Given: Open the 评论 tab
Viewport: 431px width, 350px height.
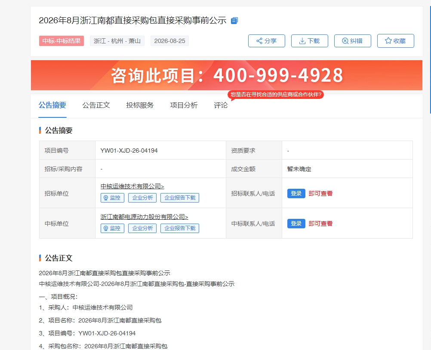Looking at the screenshot, I should 221,105.
